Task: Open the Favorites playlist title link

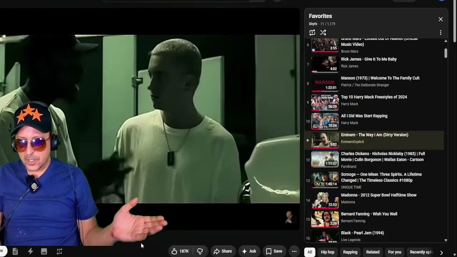Action: (320, 16)
